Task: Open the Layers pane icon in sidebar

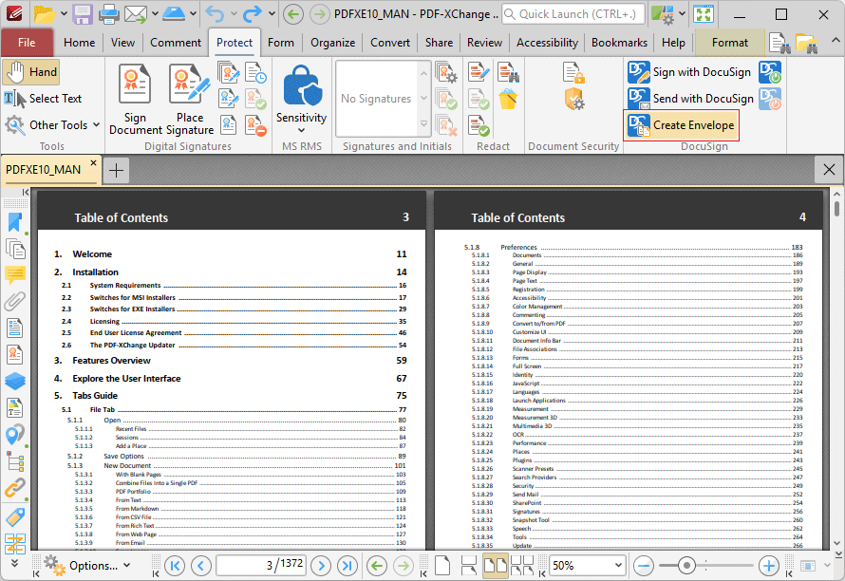Action: 15,381
